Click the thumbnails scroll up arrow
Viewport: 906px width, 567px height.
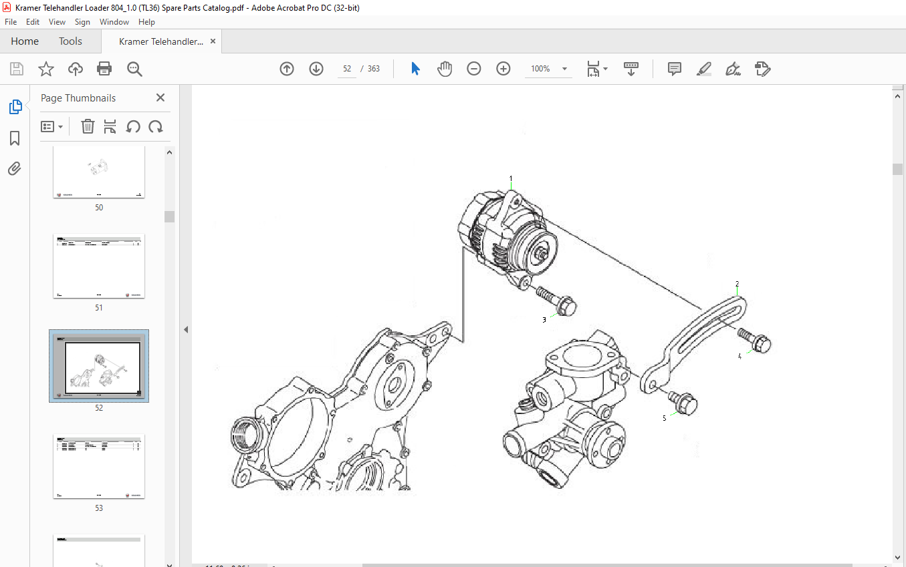[170, 152]
